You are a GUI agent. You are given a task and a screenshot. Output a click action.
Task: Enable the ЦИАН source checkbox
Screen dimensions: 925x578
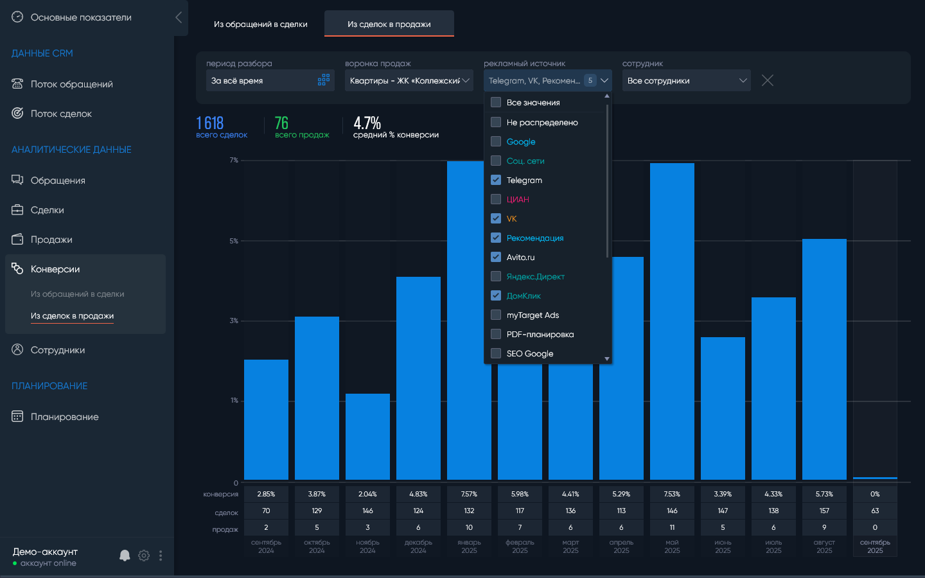496,199
